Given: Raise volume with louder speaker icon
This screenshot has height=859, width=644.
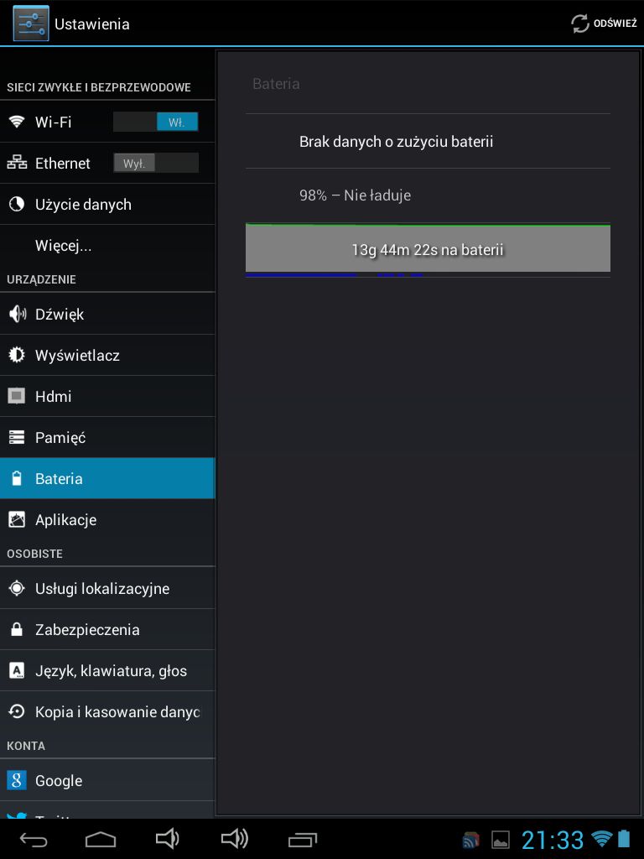Looking at the screenshot, I should point(235,839).
